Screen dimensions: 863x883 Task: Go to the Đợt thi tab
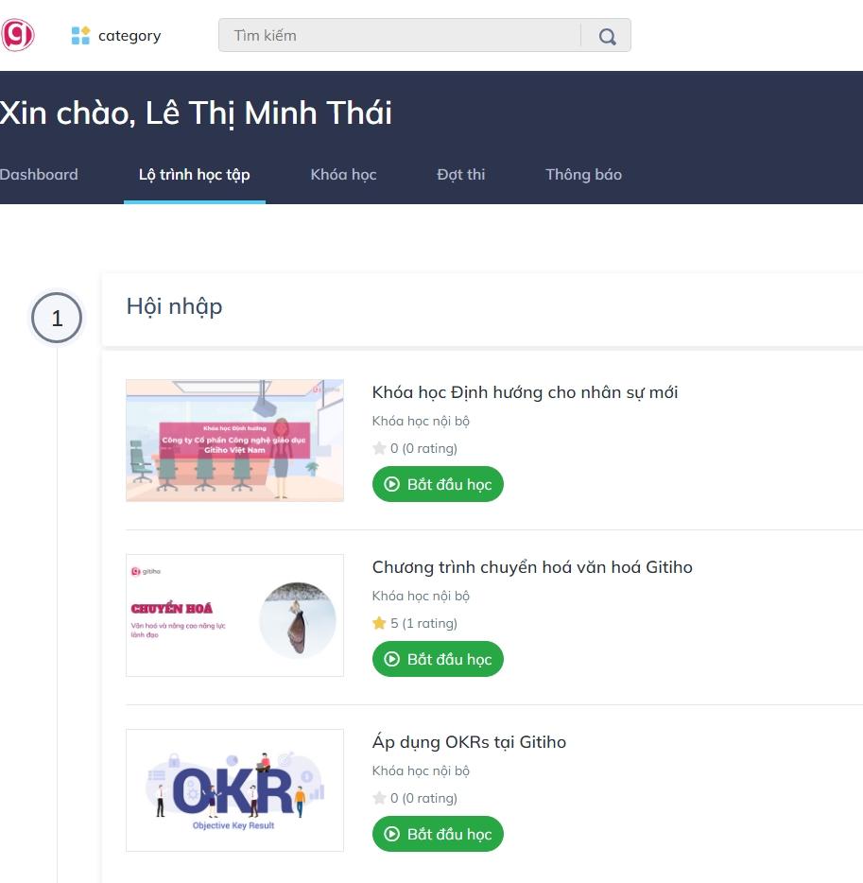click(461, 175)
